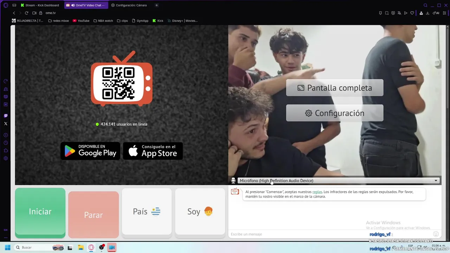Open the Soy gender selector

[200, 212]
